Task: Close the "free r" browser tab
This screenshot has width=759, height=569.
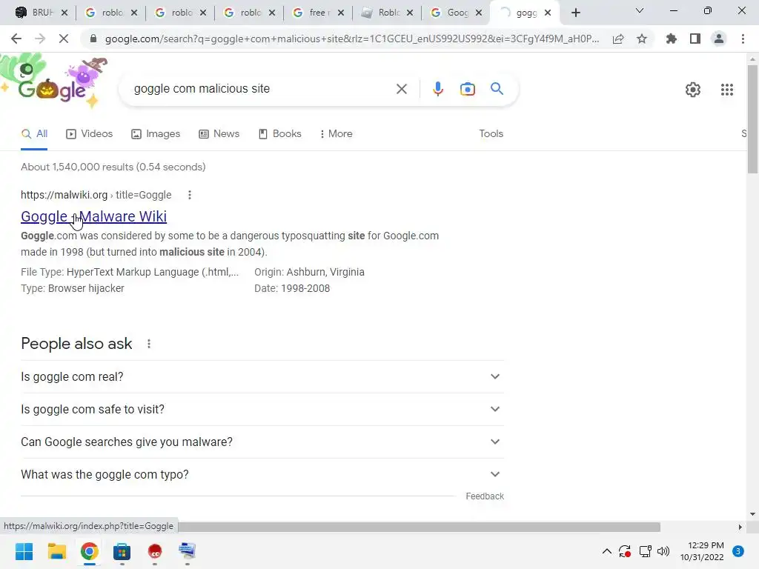Action: click(341, 13)
